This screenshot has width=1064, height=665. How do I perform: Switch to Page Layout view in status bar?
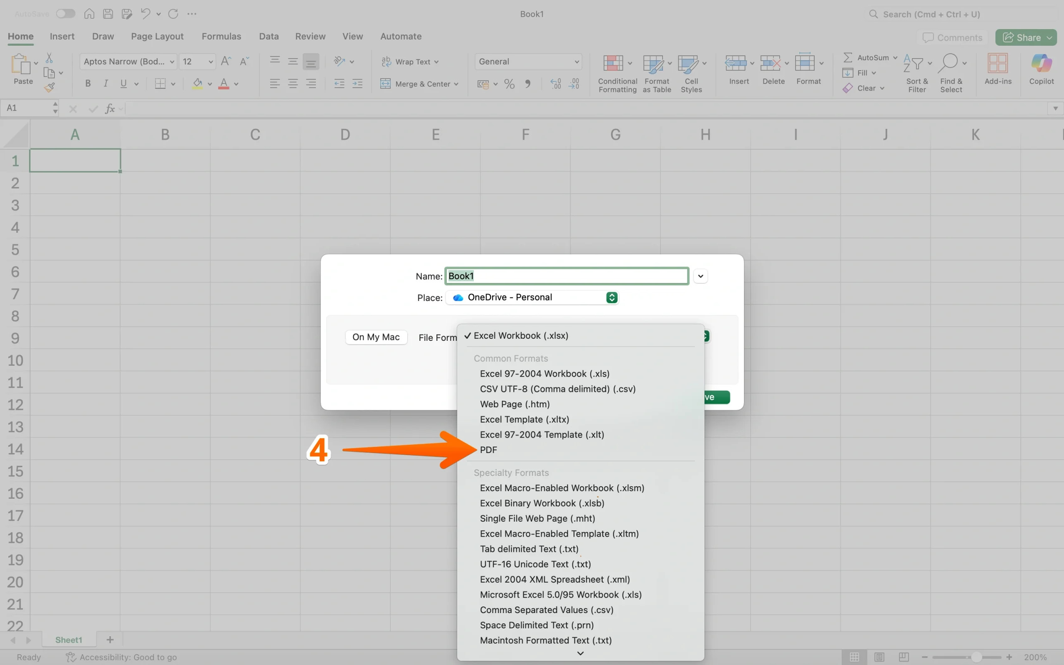(x=879, y=657)
